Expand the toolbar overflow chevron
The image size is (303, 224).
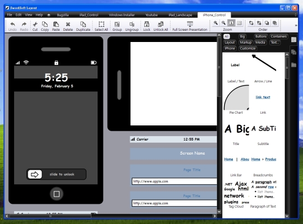tap(296, 25)
